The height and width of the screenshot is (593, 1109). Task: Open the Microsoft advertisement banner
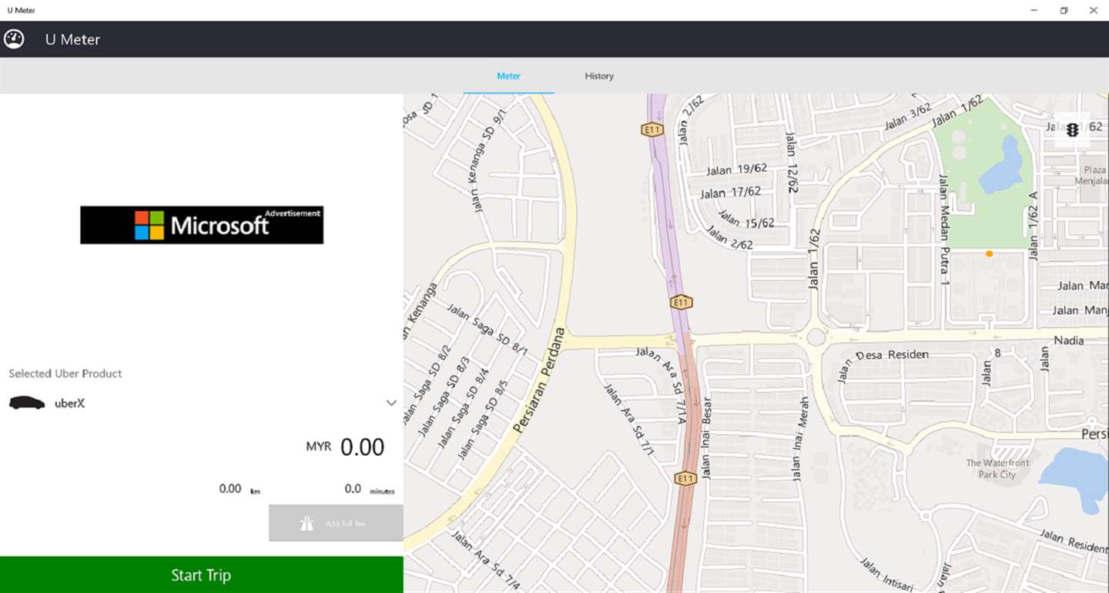[202, 225]
